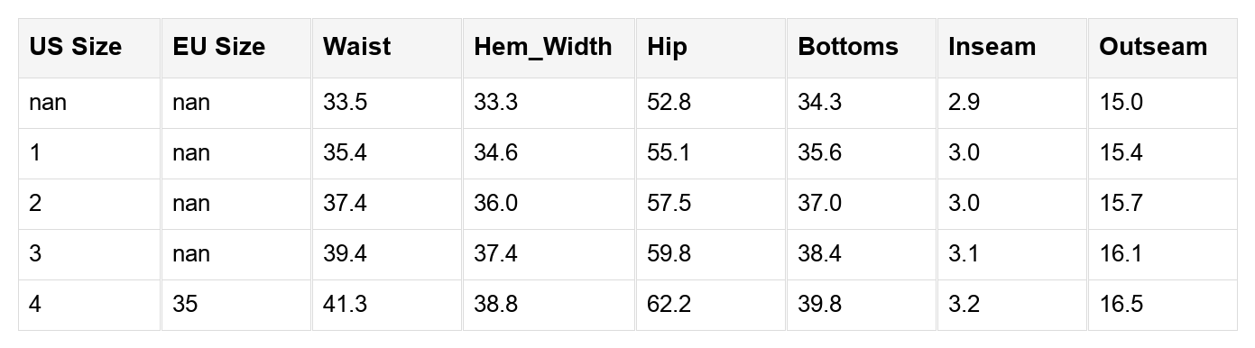This screenshot has width=1255, height=348.
Task: Select the EU Size column header
Action: (236, 48)
